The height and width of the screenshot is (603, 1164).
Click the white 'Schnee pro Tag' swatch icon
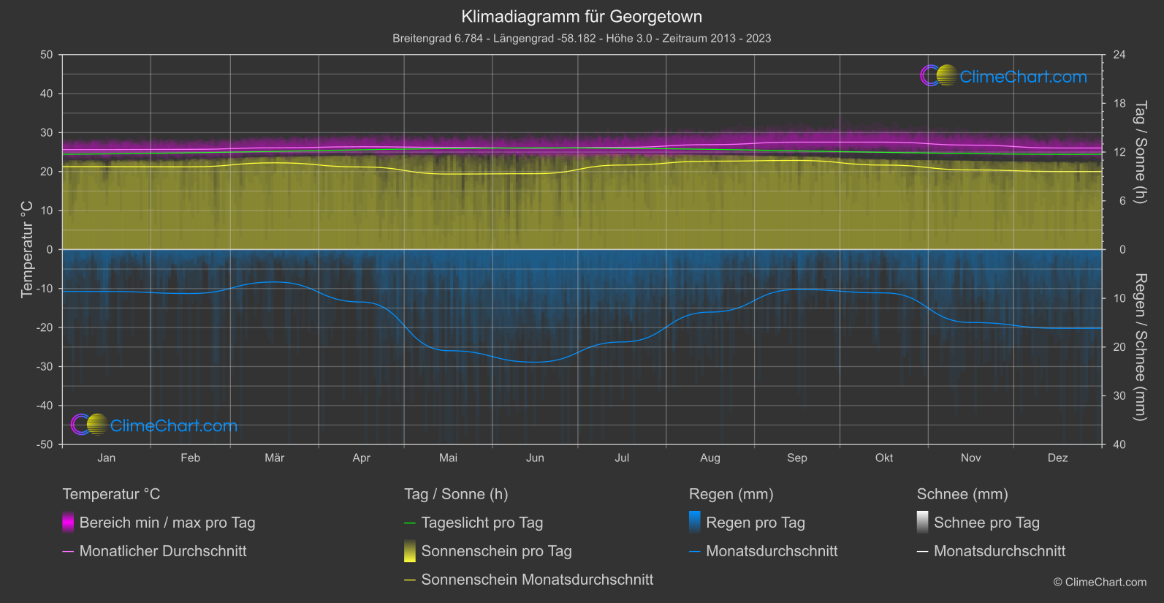tap(923, 523)
